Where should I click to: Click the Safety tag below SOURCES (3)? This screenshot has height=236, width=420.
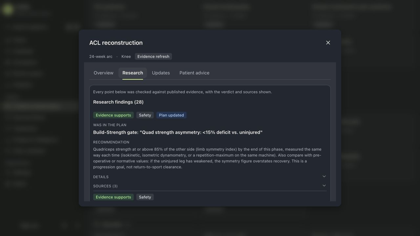click(145, 197)
